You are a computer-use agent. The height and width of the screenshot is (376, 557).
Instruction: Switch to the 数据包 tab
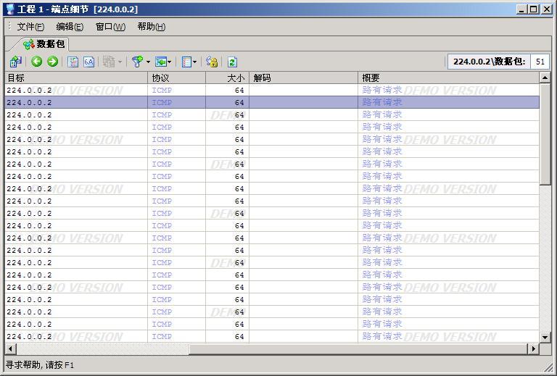click(45, 44)
